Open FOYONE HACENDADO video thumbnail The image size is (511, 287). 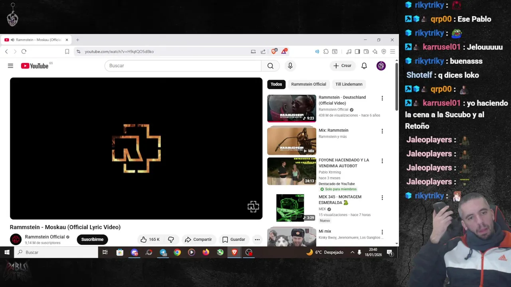291,171
